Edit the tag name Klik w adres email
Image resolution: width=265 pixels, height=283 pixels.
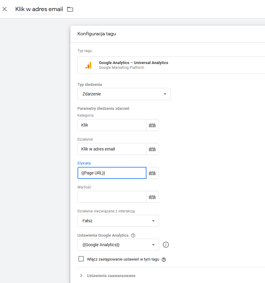point(39,9)
